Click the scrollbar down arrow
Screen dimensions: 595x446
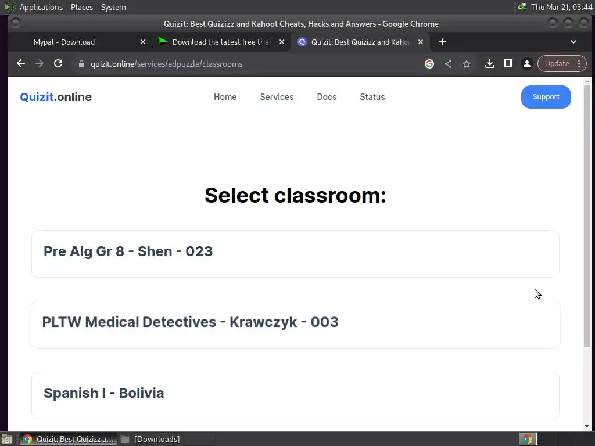pyautogui.click(x=587, y=426)
